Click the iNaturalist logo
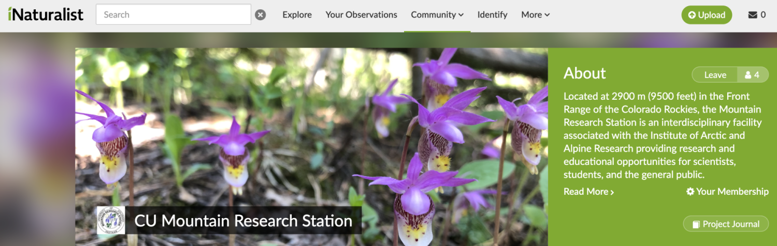Image resolution: width=777 pixels, height=246 pixels. click(x=46, y=14)
